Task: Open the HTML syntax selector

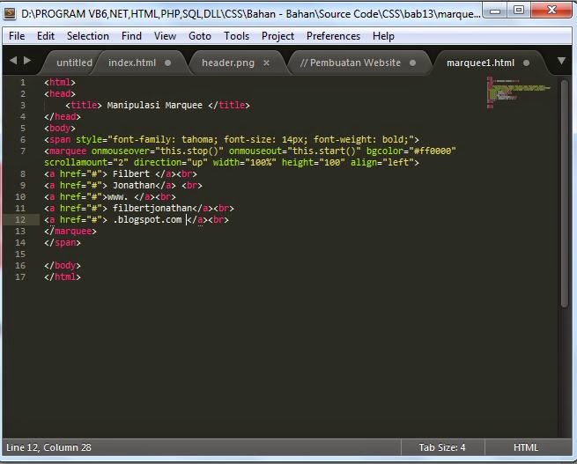Action: [x=526, y=447]
